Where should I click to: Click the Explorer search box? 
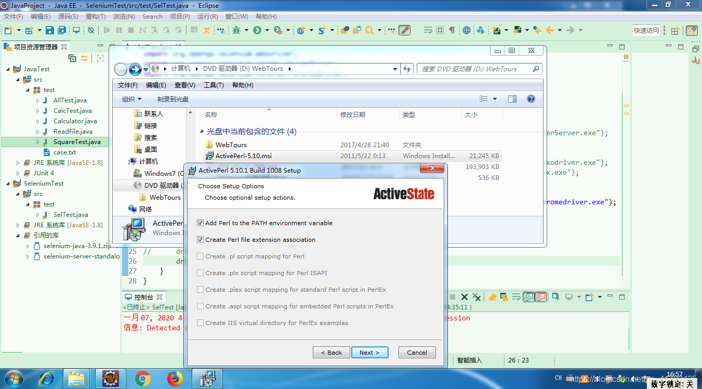point(479,69)
